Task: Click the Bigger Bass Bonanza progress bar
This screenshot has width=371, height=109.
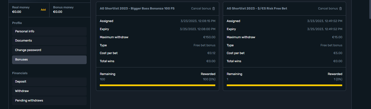Action: [x=157, y=85]
